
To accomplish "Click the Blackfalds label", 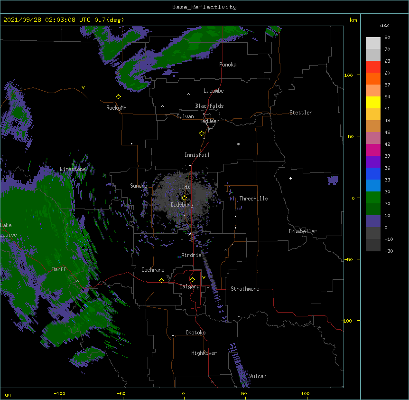I will (209, 106).
